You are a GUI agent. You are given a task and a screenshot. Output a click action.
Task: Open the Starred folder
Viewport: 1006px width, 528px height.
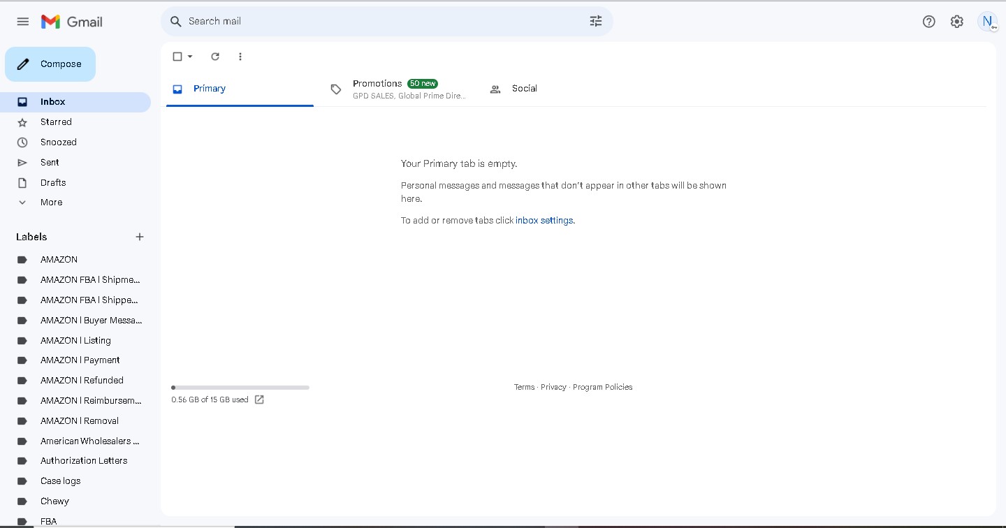point(75,122)
